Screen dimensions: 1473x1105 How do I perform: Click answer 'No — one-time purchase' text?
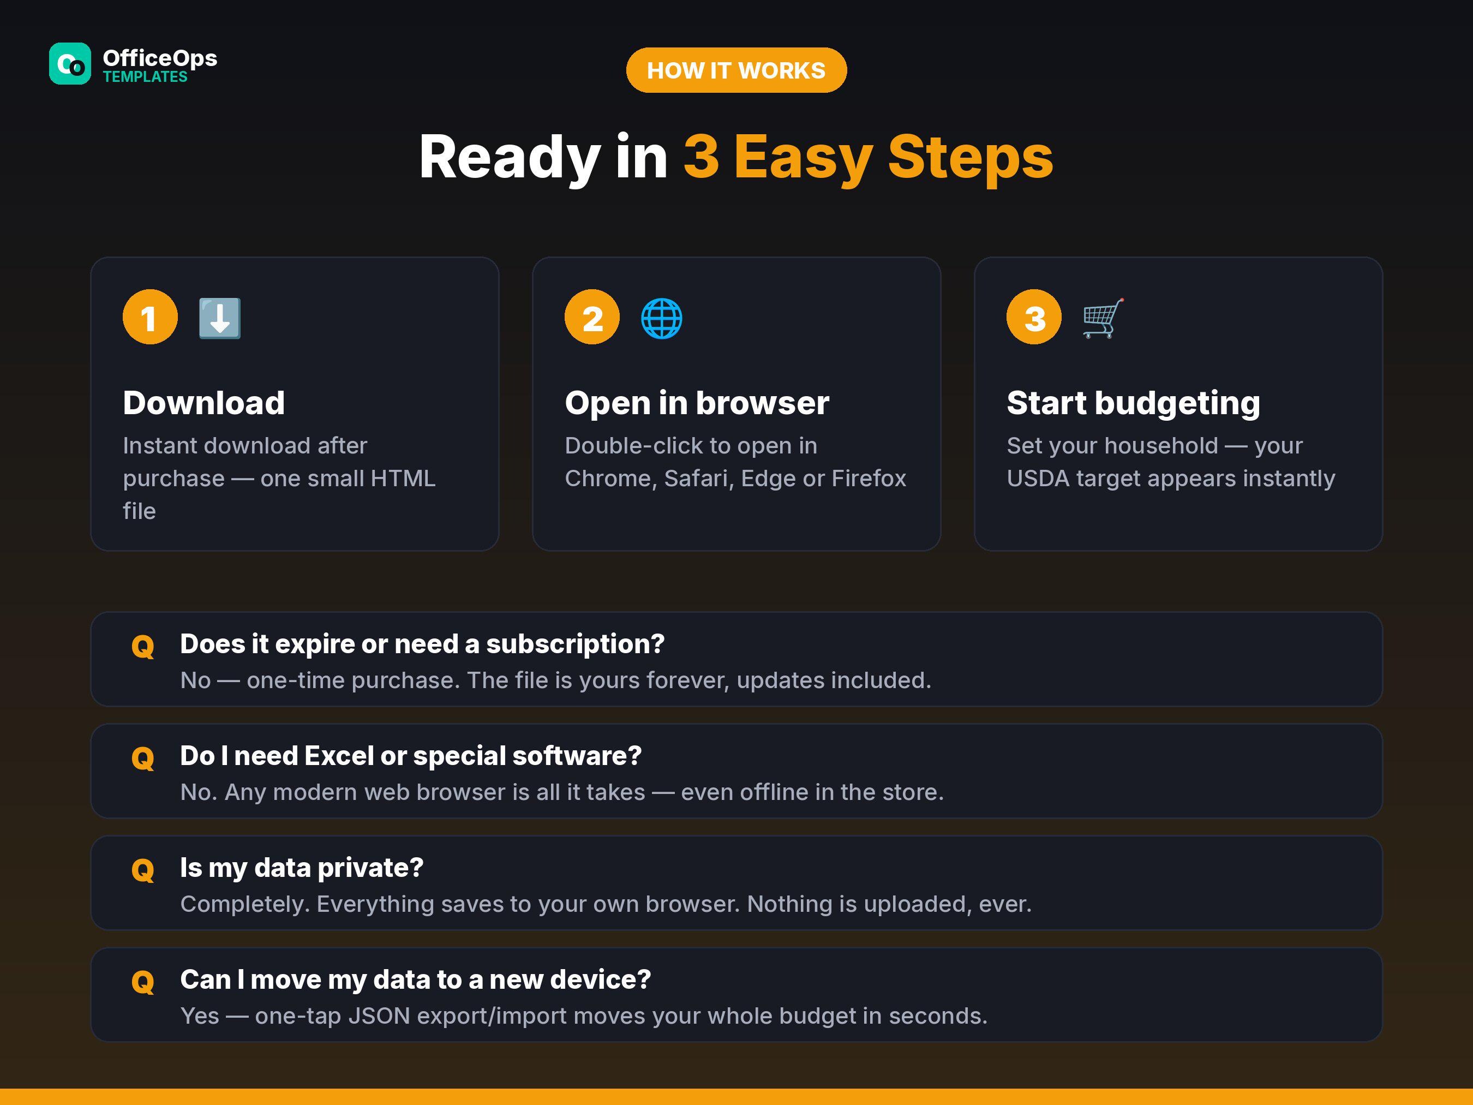[x=555, y=680]
